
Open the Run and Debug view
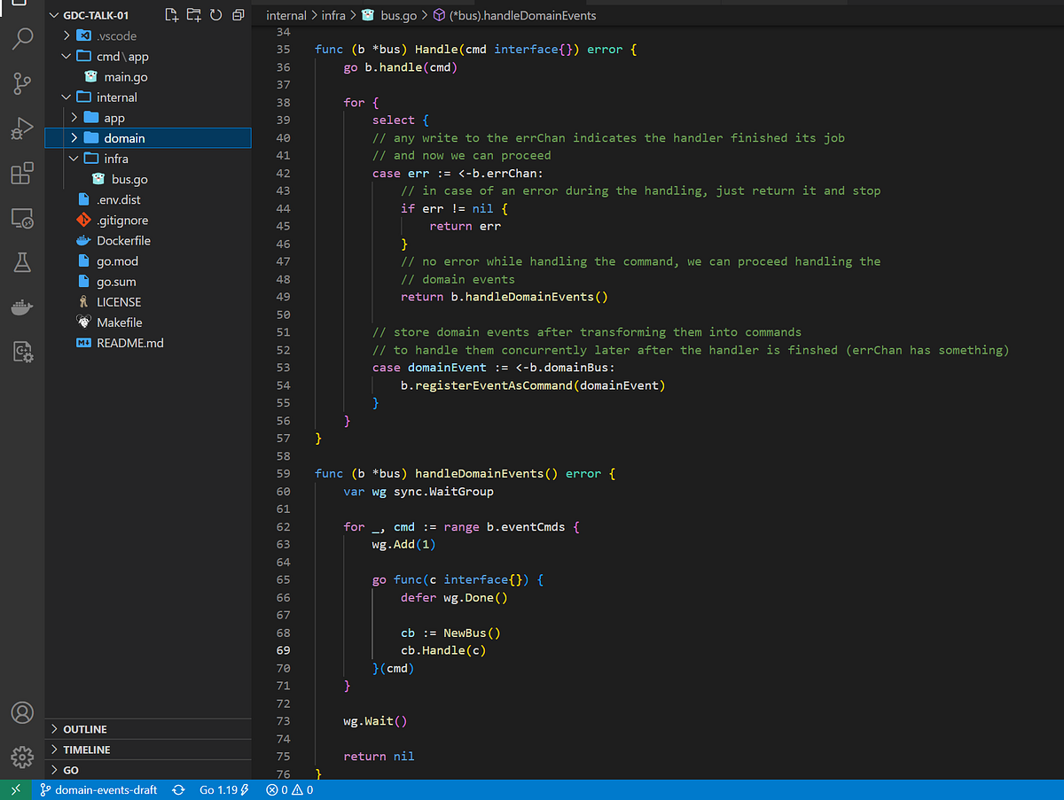(x=22, y=128)
